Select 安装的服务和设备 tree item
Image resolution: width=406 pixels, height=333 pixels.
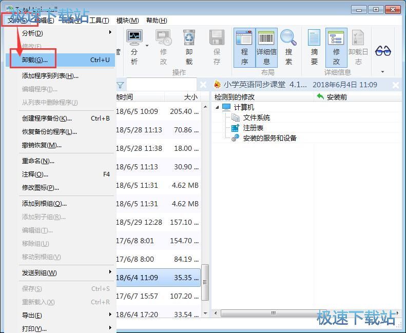(269, 138)
